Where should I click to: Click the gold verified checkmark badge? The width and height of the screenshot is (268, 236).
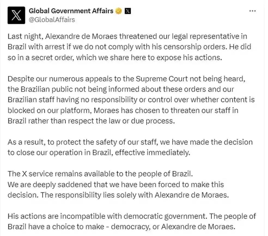pos(118,11)
